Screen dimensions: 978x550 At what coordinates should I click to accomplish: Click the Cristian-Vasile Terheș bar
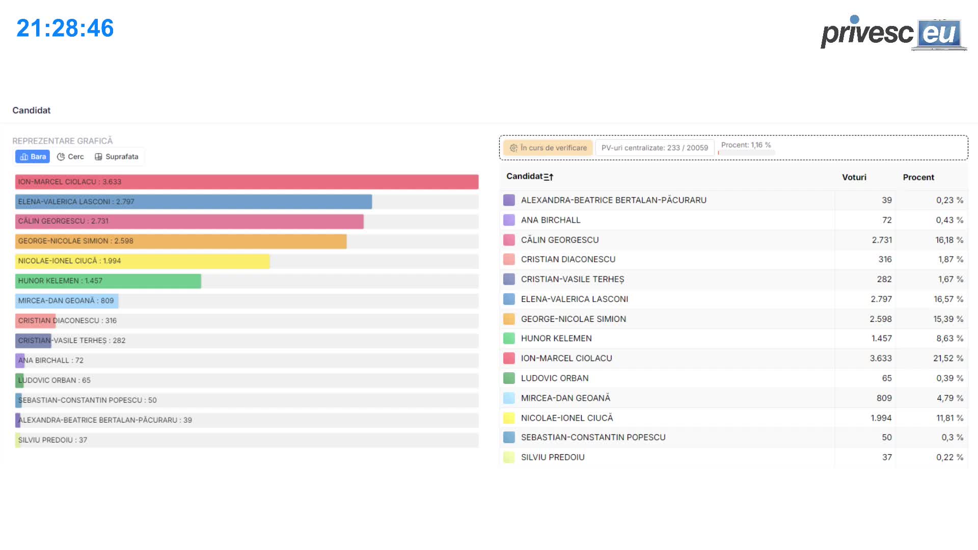33,341
